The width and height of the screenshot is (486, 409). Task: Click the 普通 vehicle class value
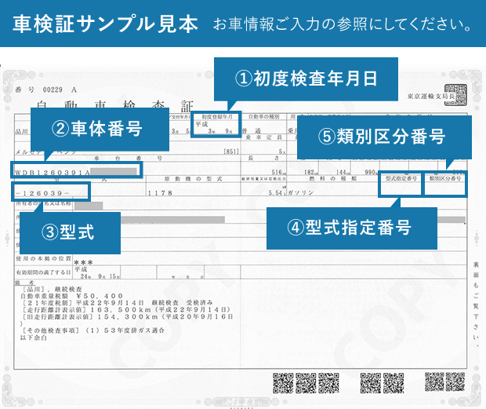(x=252, y=131)
